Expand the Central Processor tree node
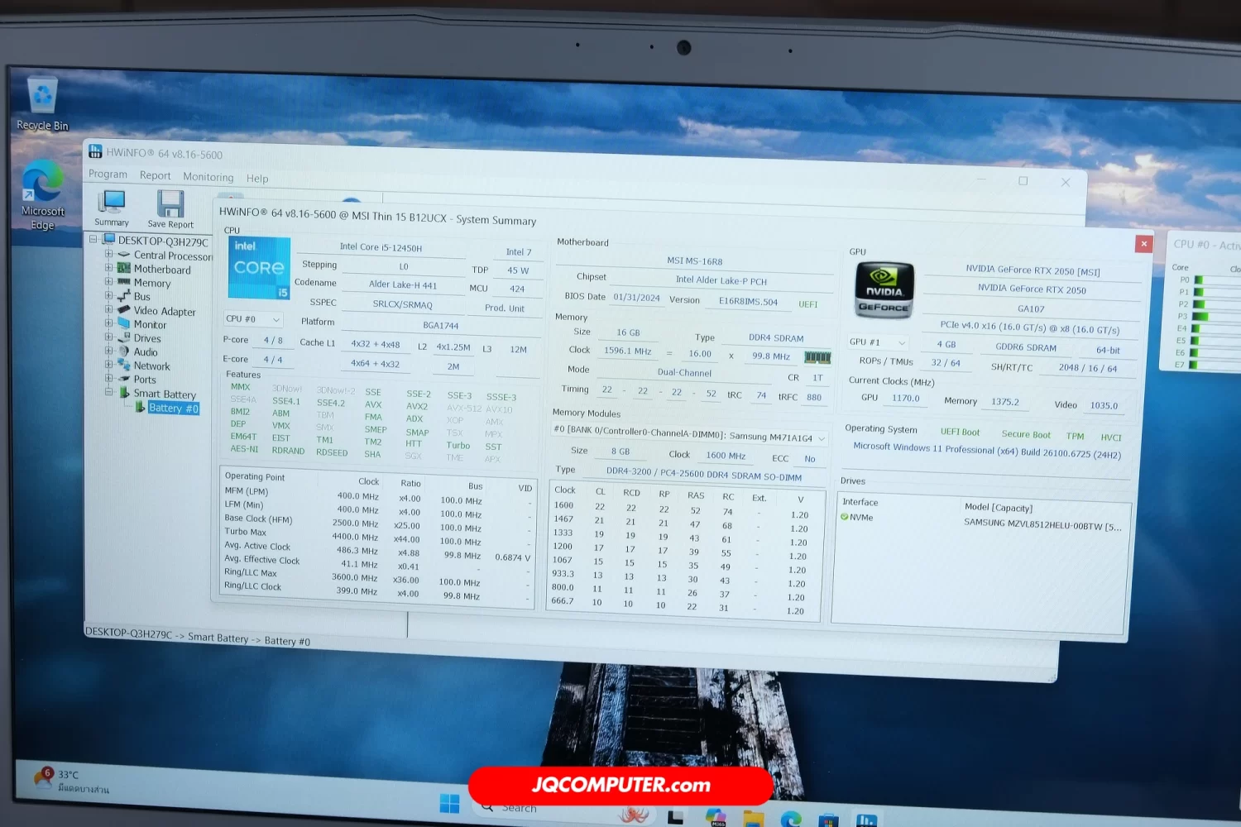The width and height of the screenshot is (1241, 827). 108,255
